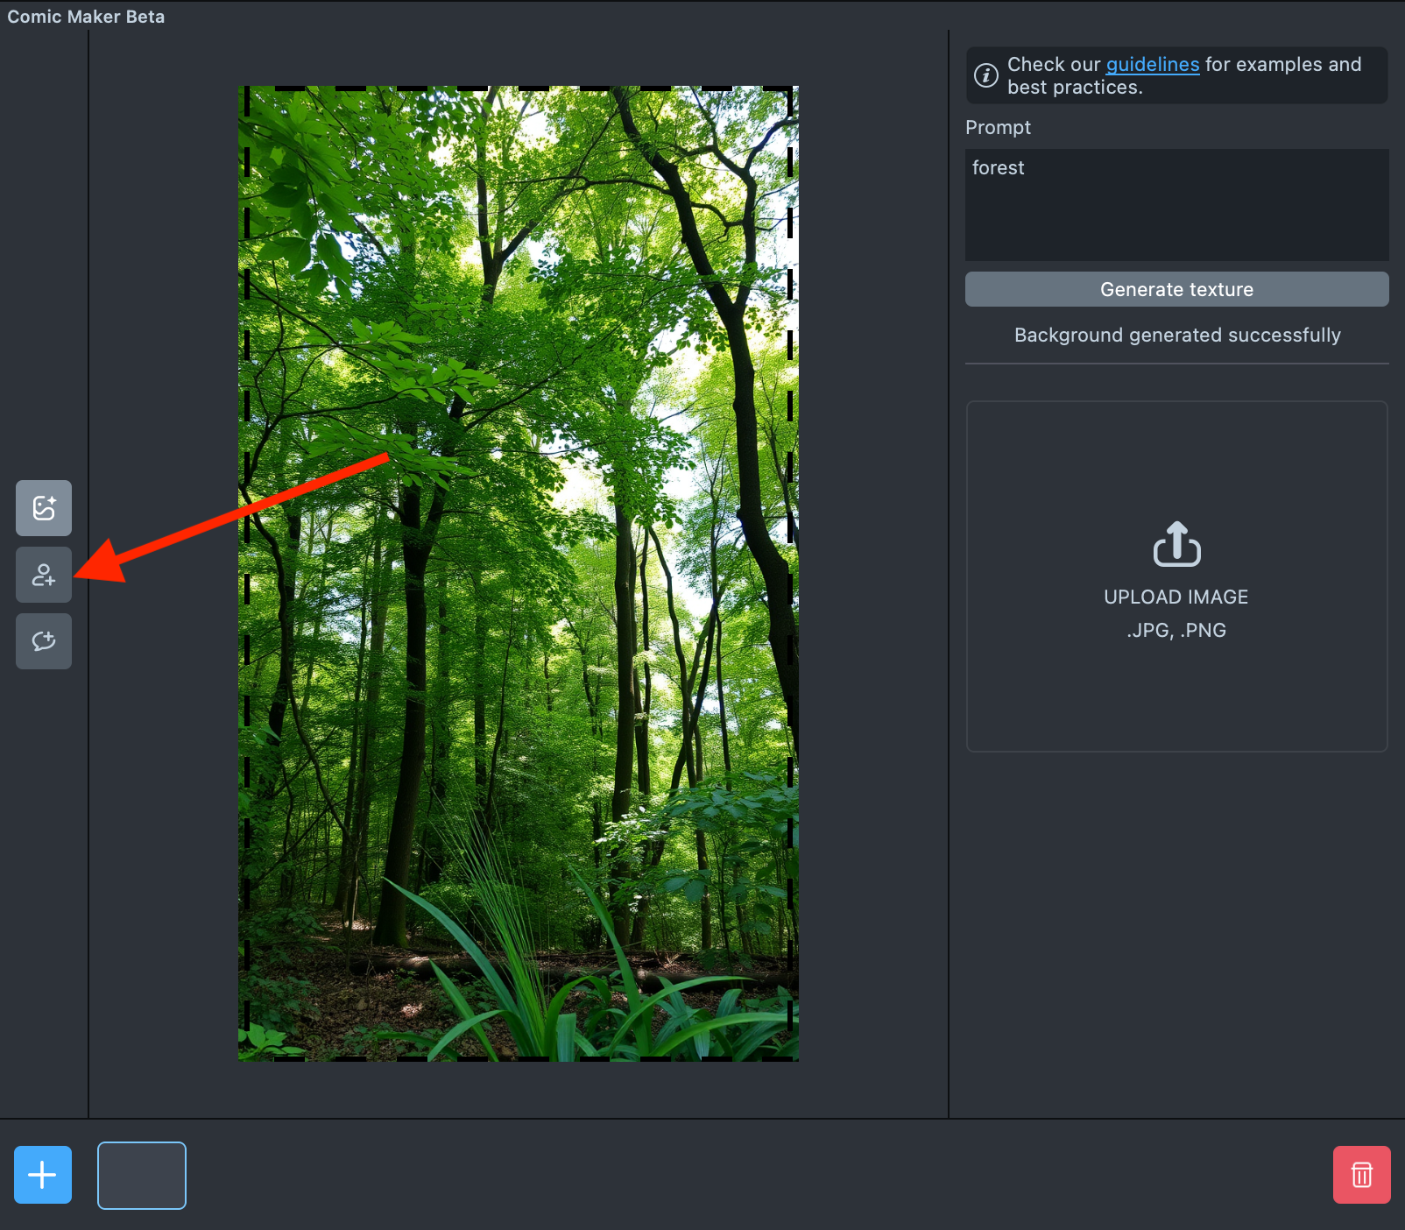Click the info icon beside guidelines notice
Screen dimensions: 1405x1230
pos(986,75)
